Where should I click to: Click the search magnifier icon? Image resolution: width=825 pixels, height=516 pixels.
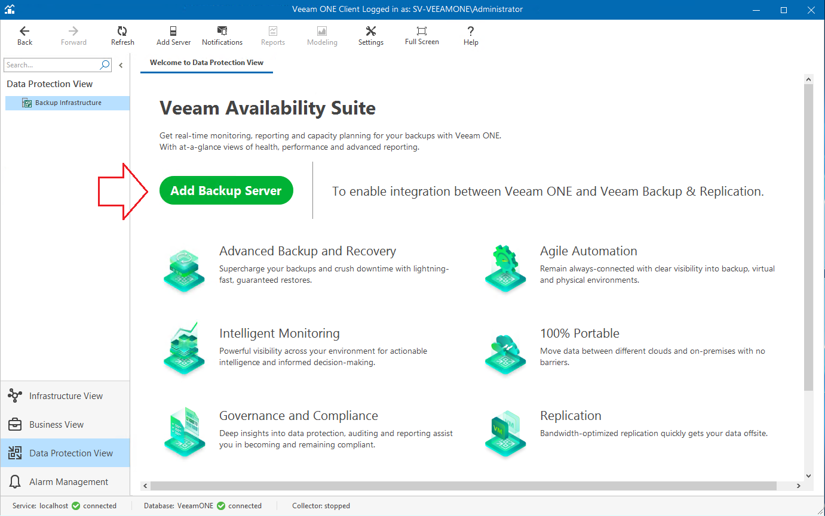[105, 65]
